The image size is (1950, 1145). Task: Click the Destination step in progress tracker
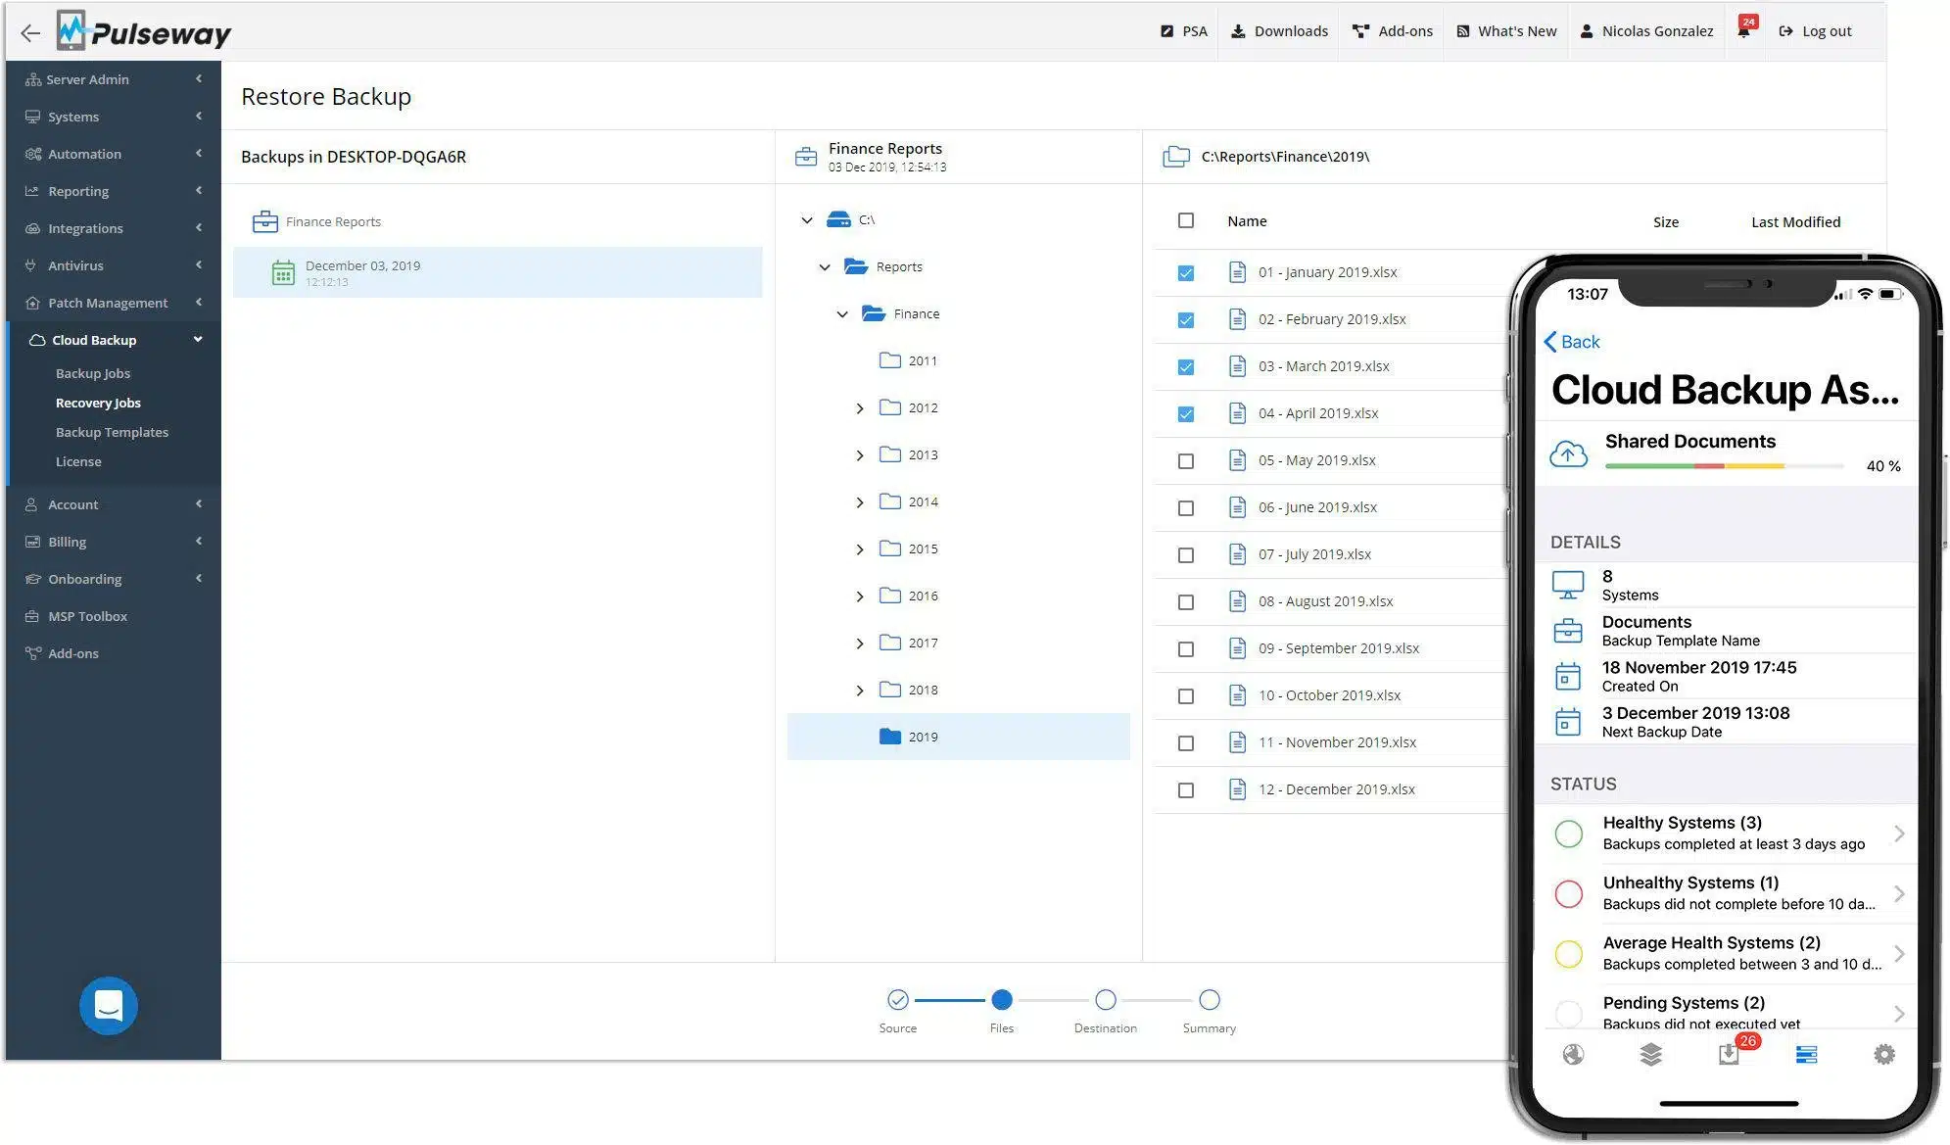(1106, 1011)
